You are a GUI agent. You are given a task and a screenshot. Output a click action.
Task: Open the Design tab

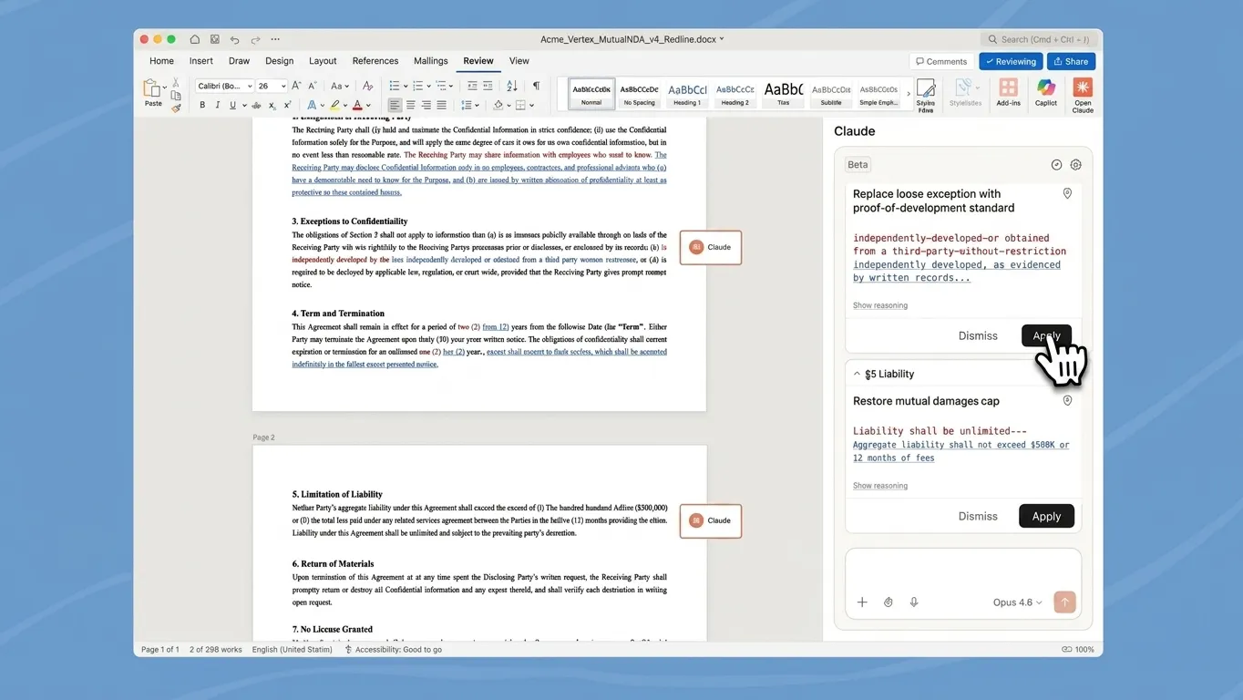(280, 61)
